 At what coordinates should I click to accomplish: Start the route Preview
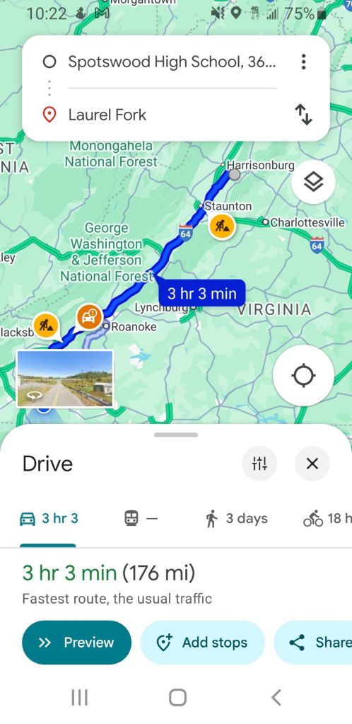(x=76, y=643)
